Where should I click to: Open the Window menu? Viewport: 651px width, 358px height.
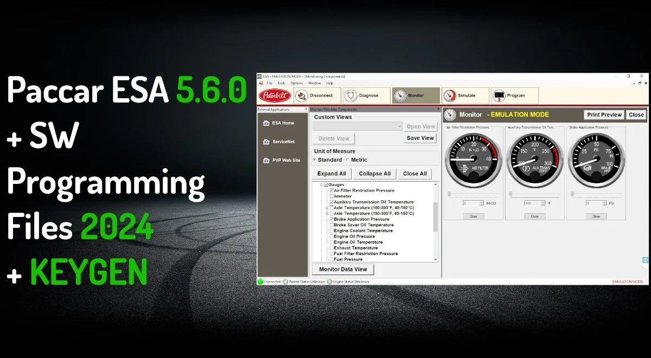[x=315, y=83]
